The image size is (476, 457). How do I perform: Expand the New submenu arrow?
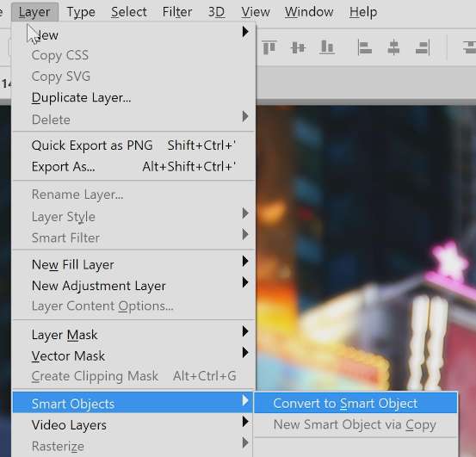[245, 32]
